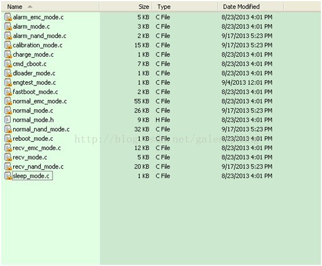The width and height of the screenshot is (322, 266).
Task: Select the file name recv_nand_mode.c
Action: coord(38,167)
